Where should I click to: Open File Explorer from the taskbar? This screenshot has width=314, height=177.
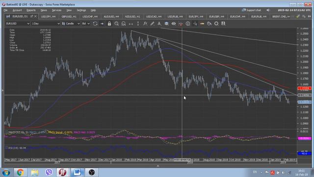[x=35, y=173]
